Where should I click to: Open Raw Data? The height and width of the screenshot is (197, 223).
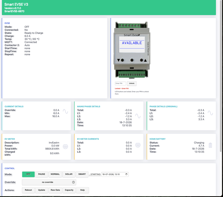55,190
